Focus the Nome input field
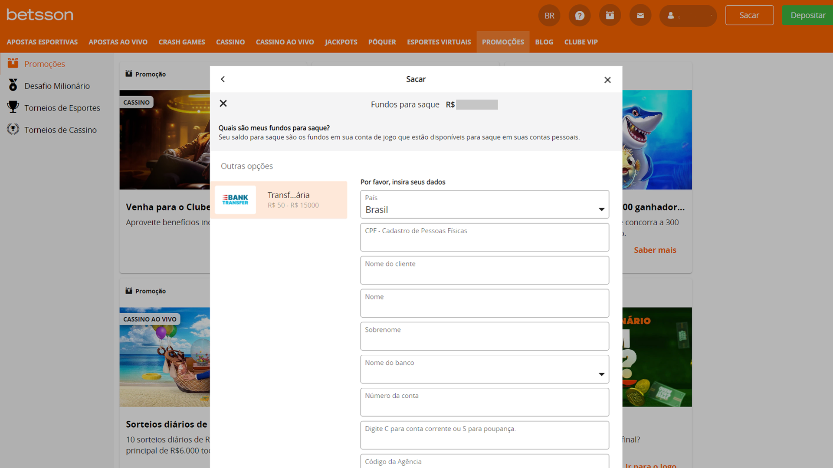The image size is (833, 468). [485, 303]
